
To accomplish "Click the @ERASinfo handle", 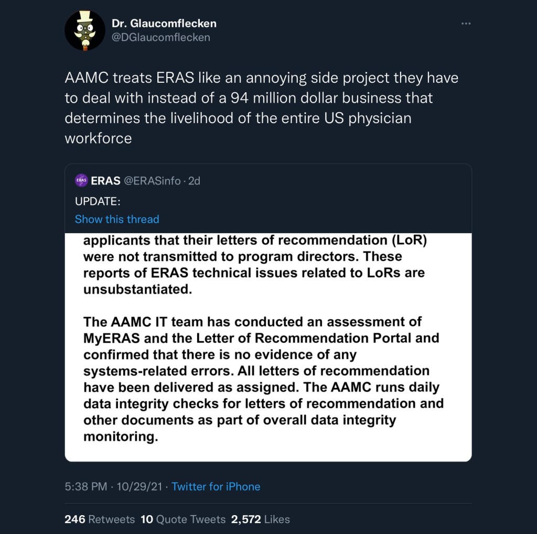I will click(x=152, y=181).
